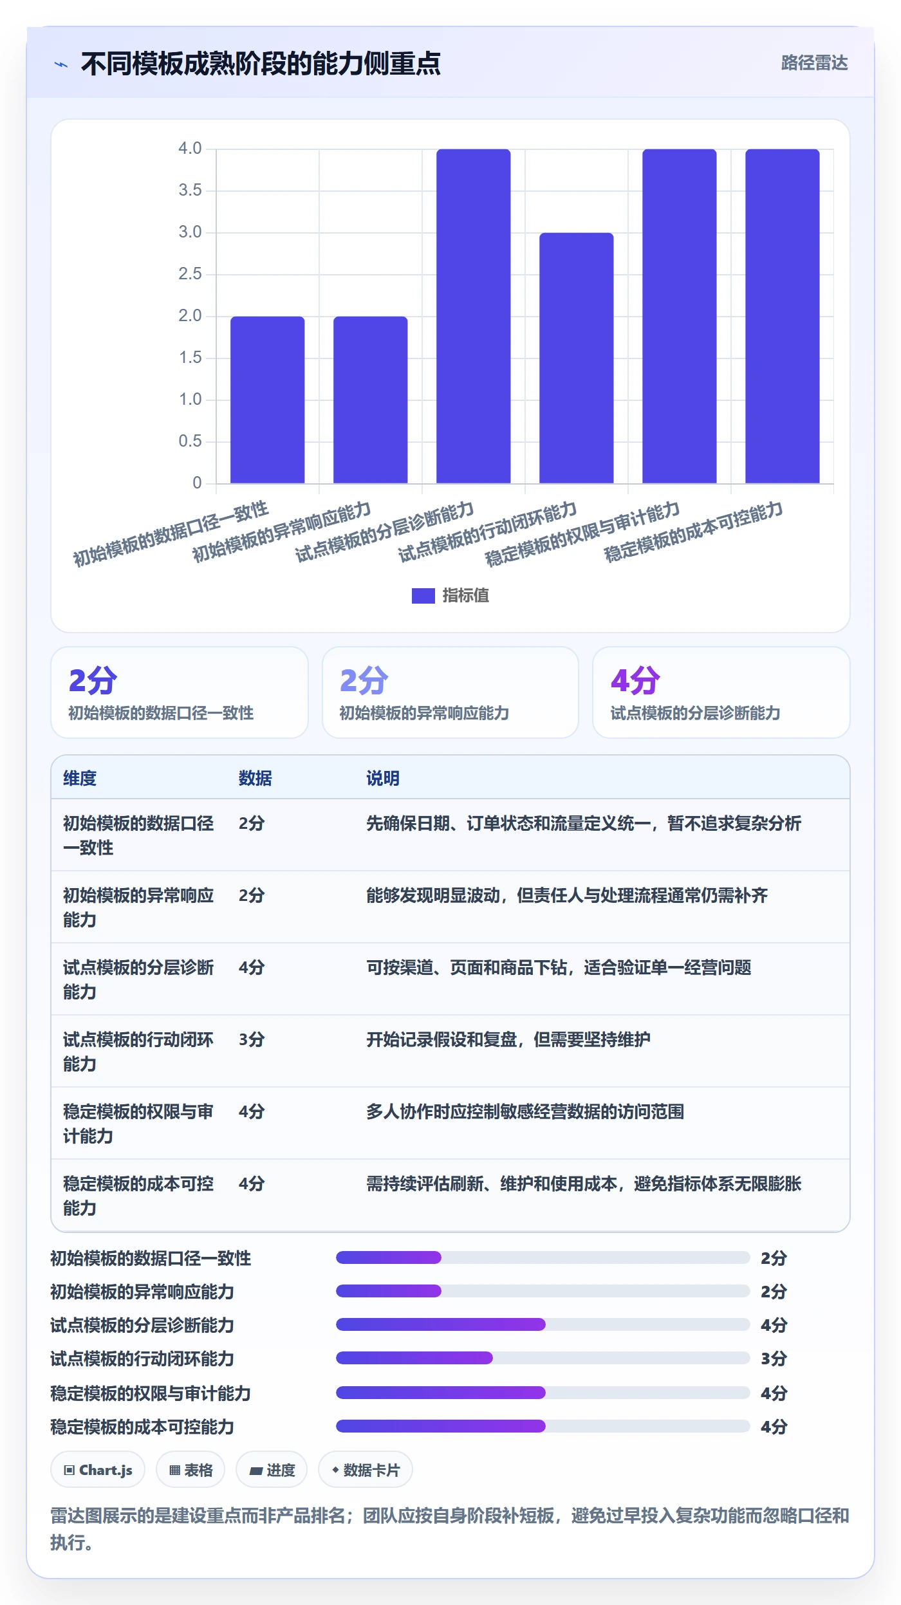Open the 4分 试点模板的分层诊断能力 card
Image resolution: width=901 pixels, height=1605 pixels.
(x=721, y=692)
